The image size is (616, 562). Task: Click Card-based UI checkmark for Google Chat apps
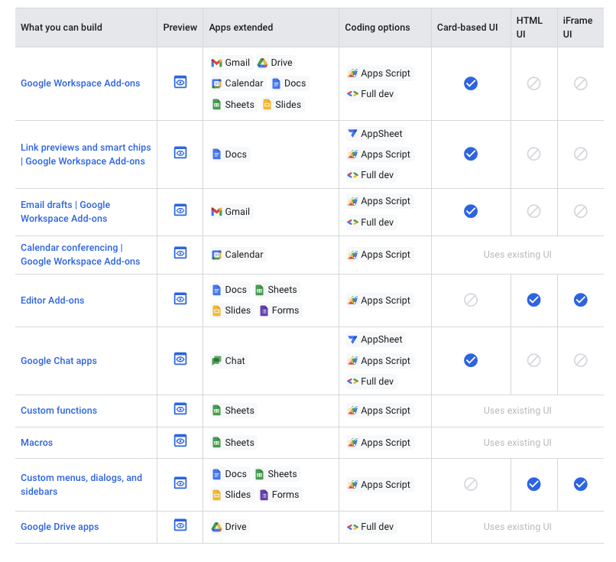[471, 360]
